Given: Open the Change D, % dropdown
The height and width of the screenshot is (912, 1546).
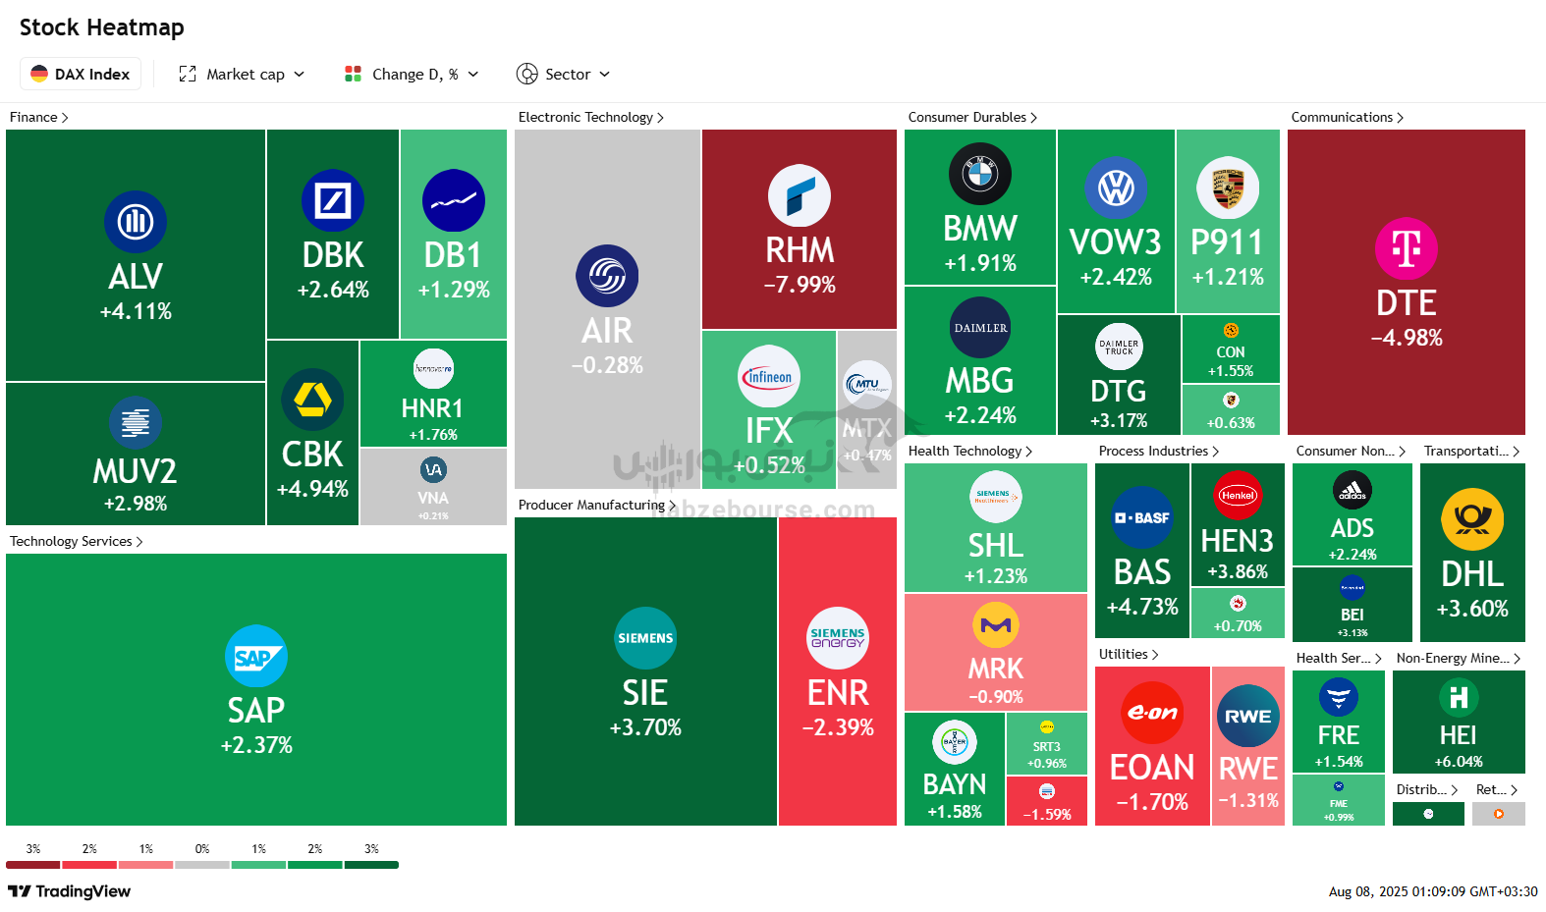Looking at the screenshot, I should click(412, 74).
